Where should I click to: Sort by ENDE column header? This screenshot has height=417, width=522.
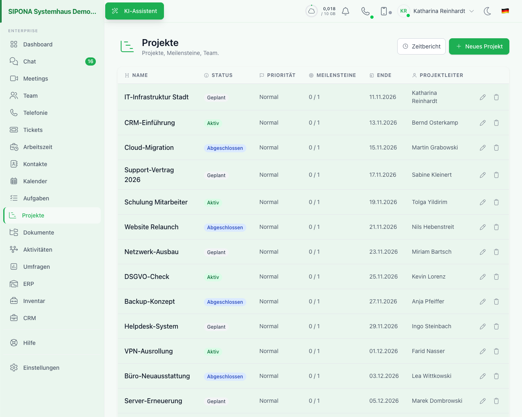coord(380,75)
